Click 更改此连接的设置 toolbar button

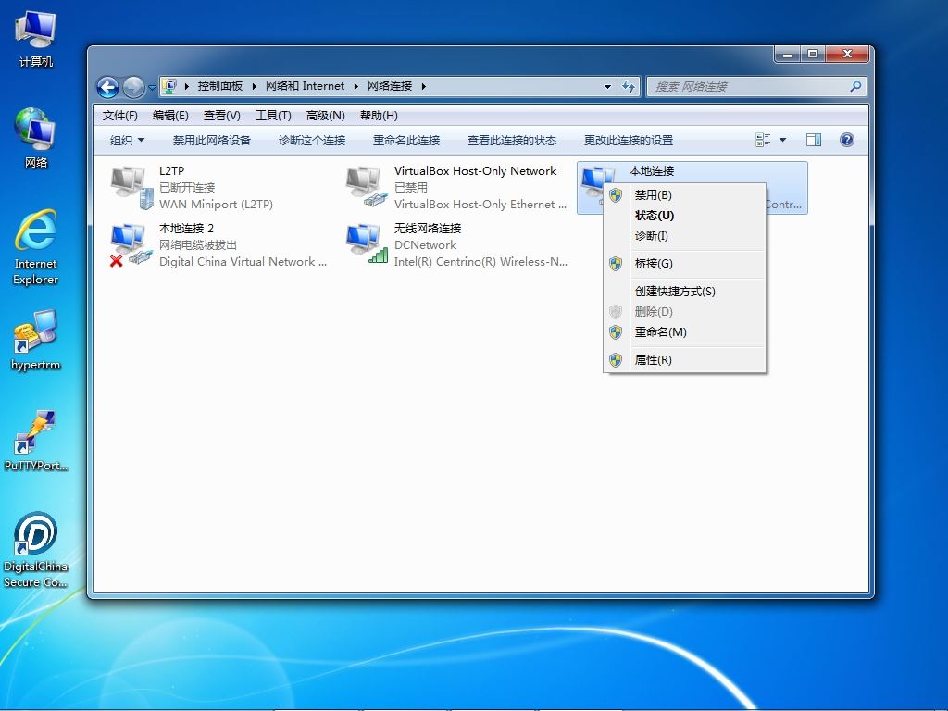tap(629, 141)
